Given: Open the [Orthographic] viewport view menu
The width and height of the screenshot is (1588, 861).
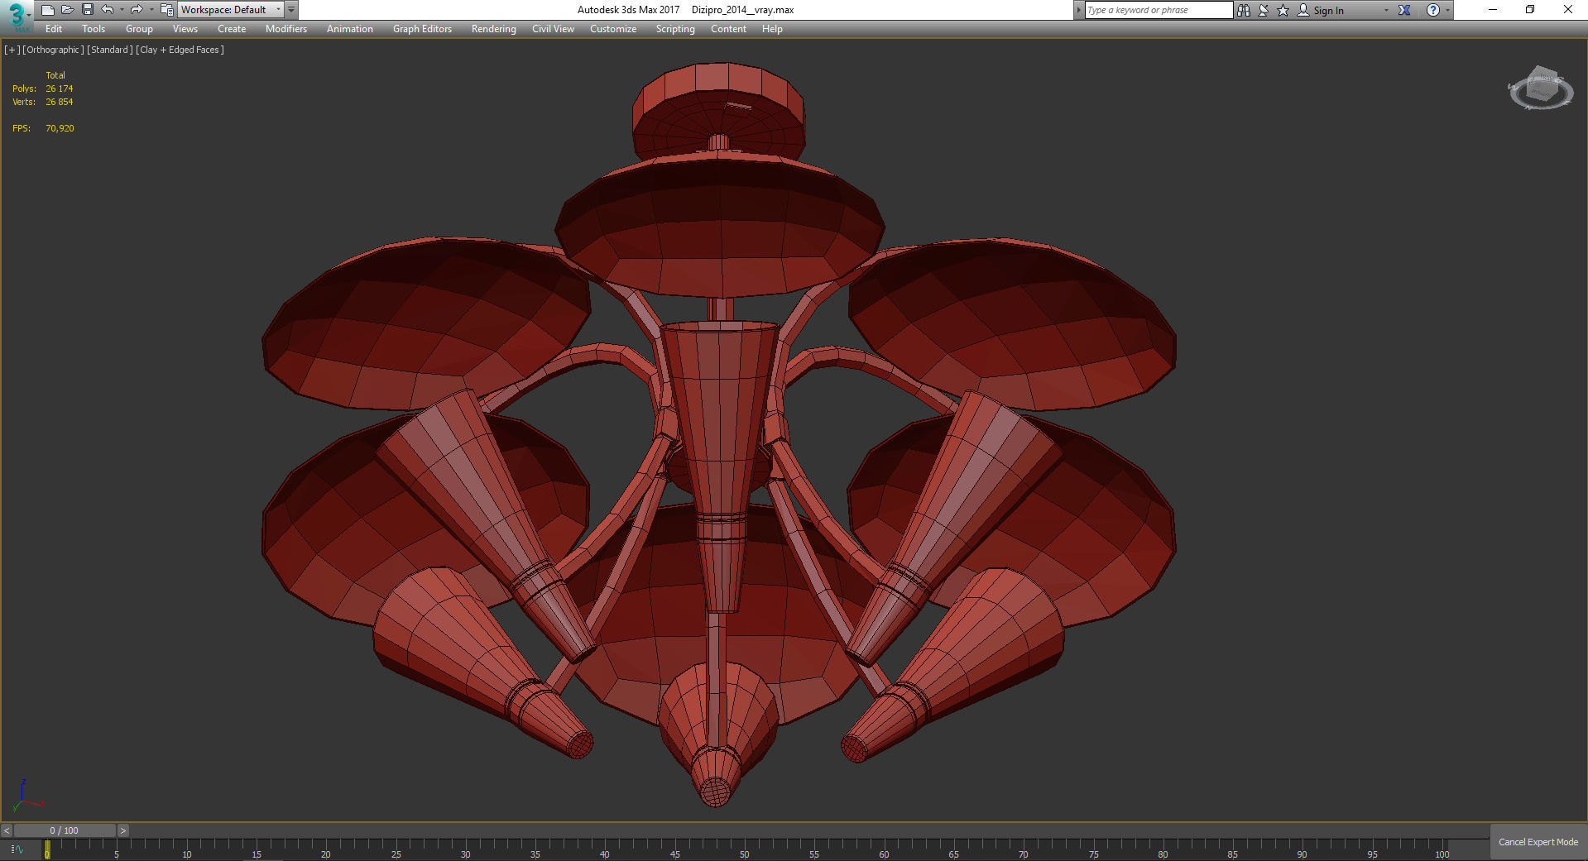Looking at the screenshot, I should [53, 50].
